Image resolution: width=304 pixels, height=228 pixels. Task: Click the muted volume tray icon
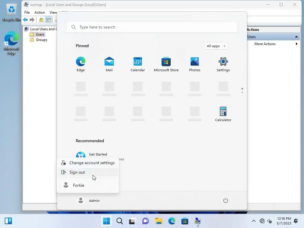tap(270, 221)
